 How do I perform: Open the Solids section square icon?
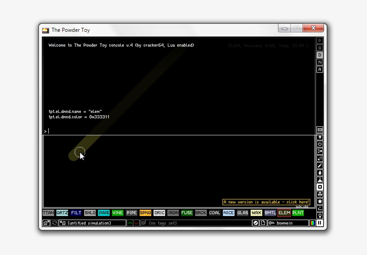320,187
